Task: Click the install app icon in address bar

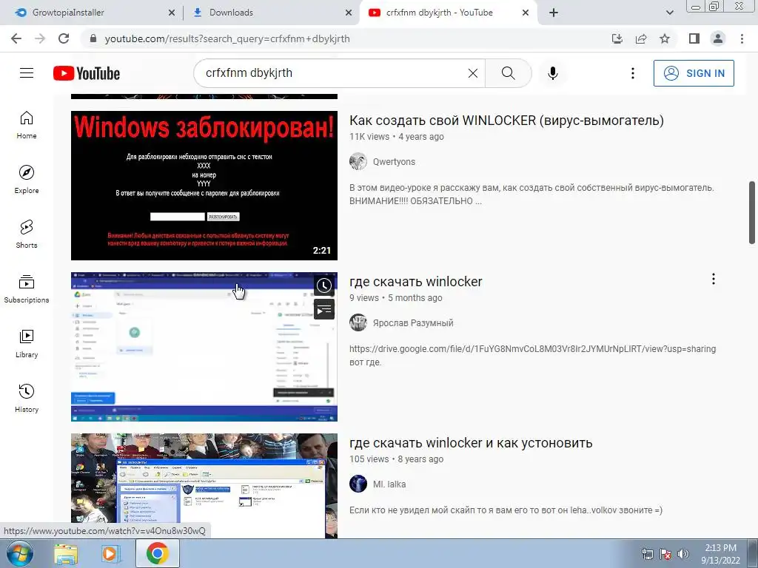Action: coord(617,38)
